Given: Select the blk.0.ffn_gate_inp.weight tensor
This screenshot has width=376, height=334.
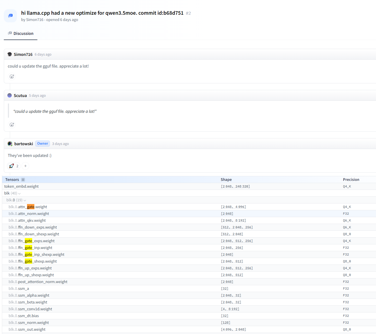Looking at the screenshot, I should (x=189, y=248).
